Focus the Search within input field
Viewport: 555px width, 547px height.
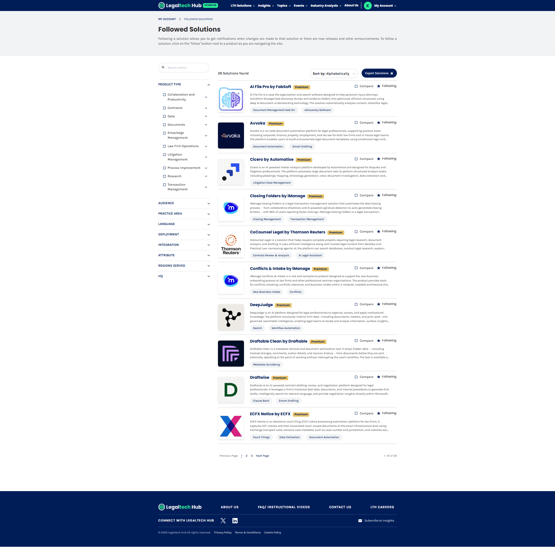(184, 67)
